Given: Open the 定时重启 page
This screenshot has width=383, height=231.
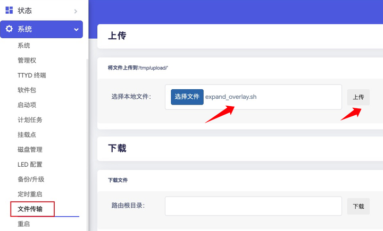Looking at the screenshot, I should click(30, 194).
